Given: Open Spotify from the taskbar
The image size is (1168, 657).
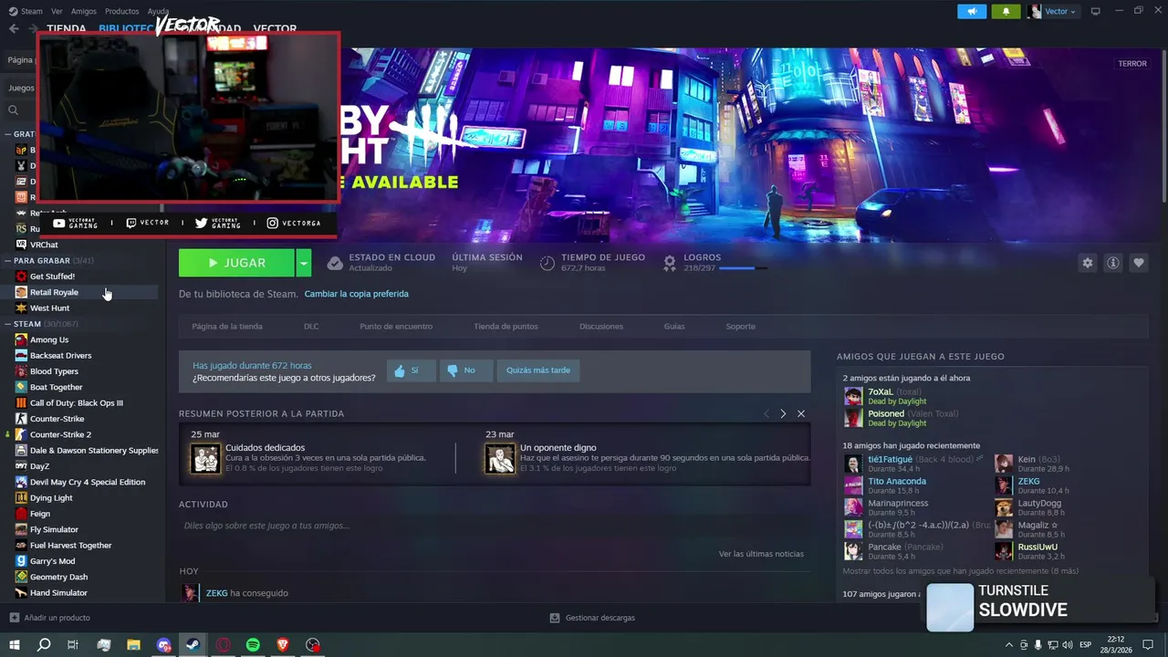Looking at the screenshot, I should 253,645.
